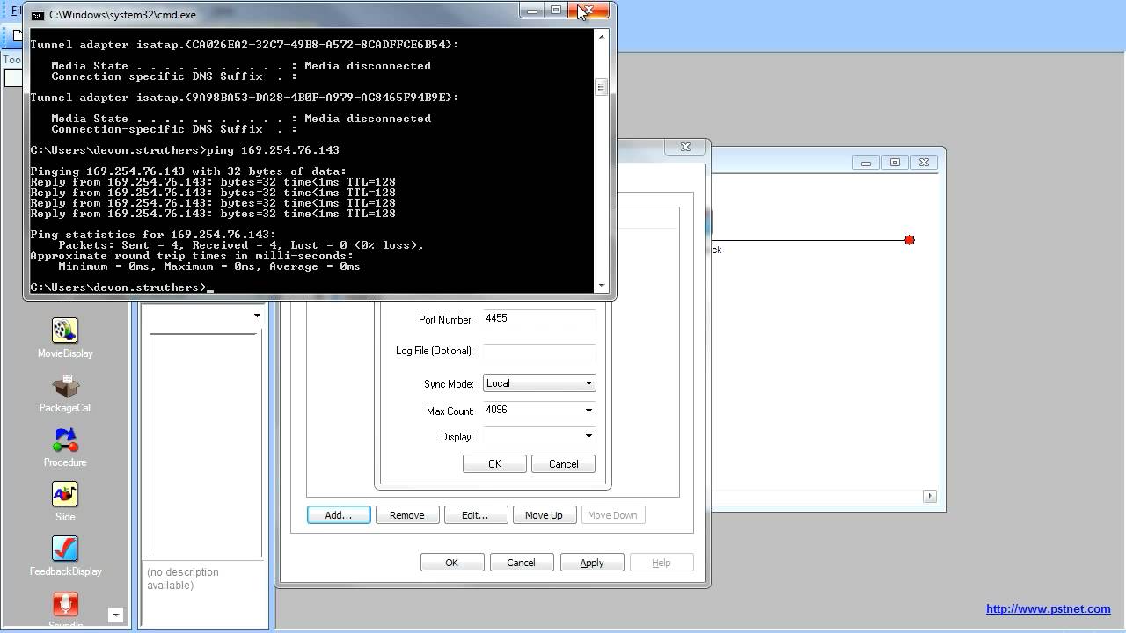Click the scroll-down arrow below the toolbox icons
Image resolution: width=1126 pixels, height=633 pixels.
116,615
